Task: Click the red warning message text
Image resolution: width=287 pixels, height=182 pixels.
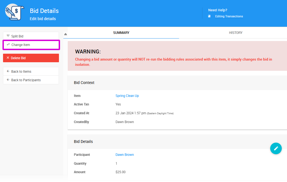Action: (174, 62)
